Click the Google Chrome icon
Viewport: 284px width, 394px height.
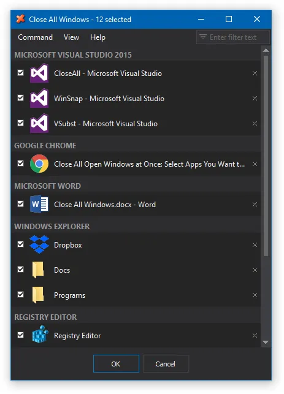click(x=39, y=164)
